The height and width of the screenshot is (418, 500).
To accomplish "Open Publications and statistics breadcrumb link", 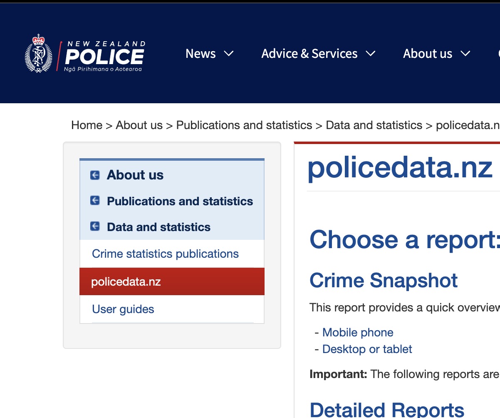I will [244, 125].
